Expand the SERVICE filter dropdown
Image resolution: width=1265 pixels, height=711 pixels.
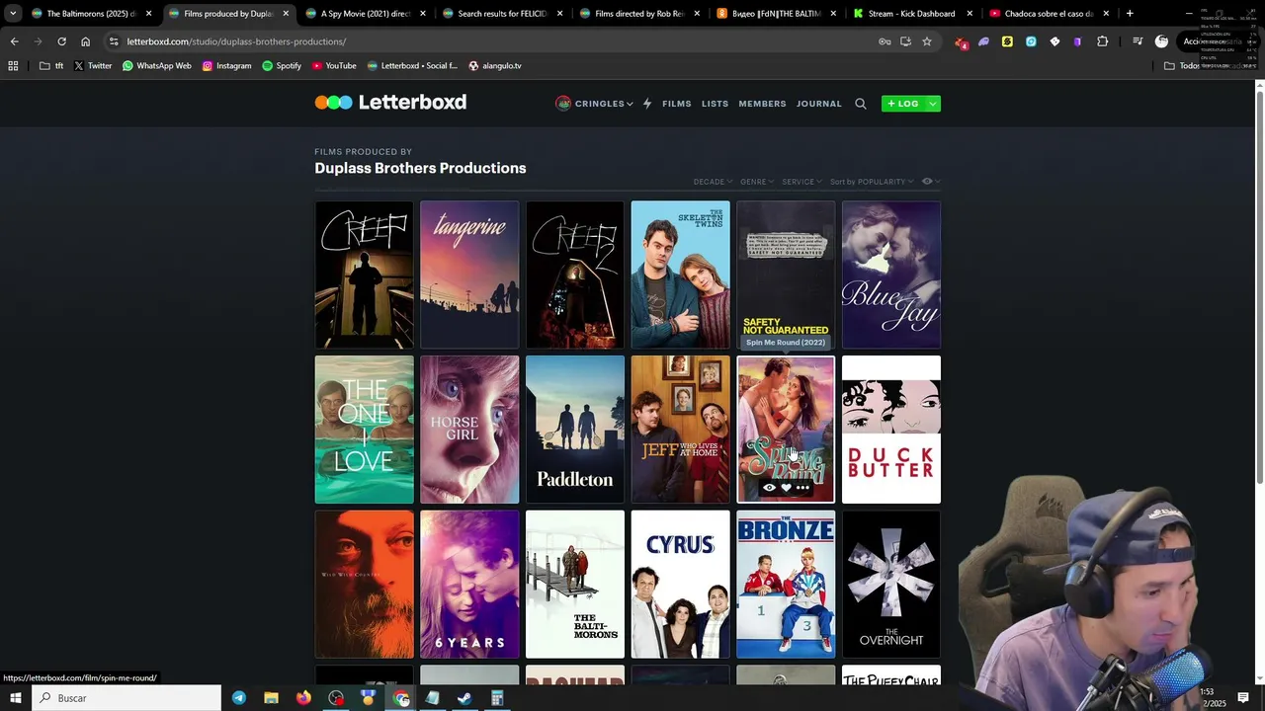coord(801,182)
